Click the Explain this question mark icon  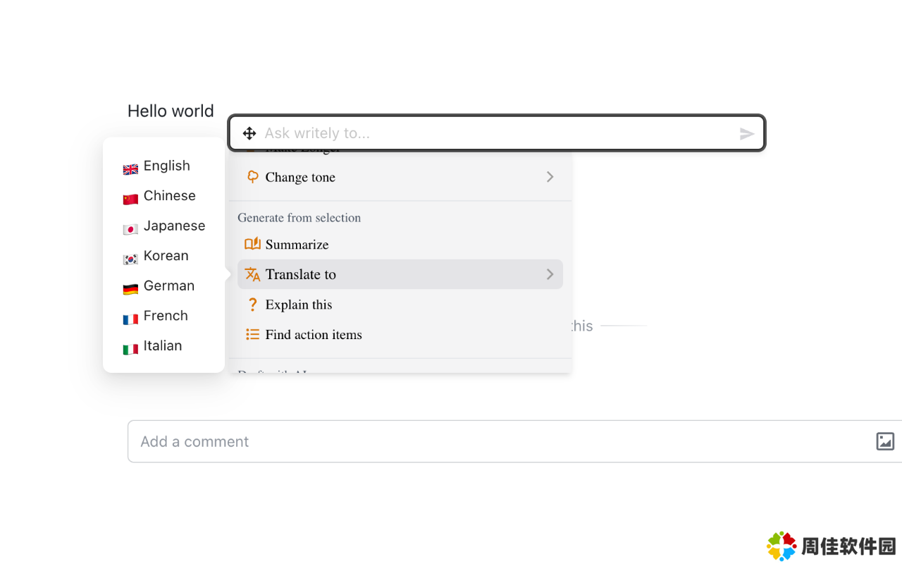click(x=252, y=305)
